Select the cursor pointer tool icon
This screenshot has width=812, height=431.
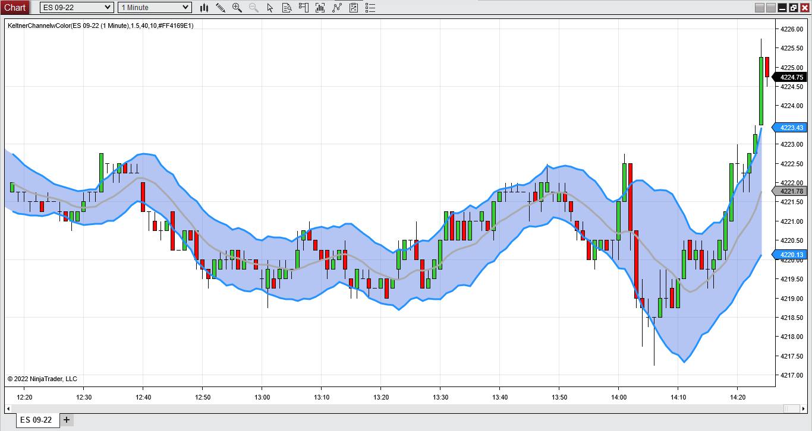270,7
